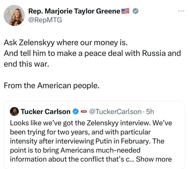The height and width of the screenshot is (169, 189).
Task: Expand quoted tweet with Show more
Action: pyautogui.click(x=154, y=159)
